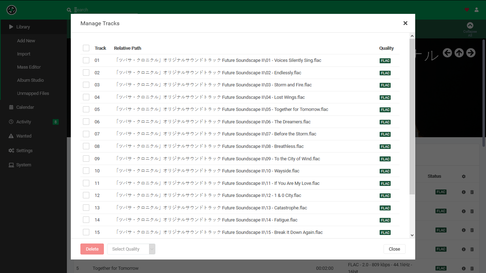Open the user account icon
The height and width of the screenshot is (273, 486).
[476, 10]
